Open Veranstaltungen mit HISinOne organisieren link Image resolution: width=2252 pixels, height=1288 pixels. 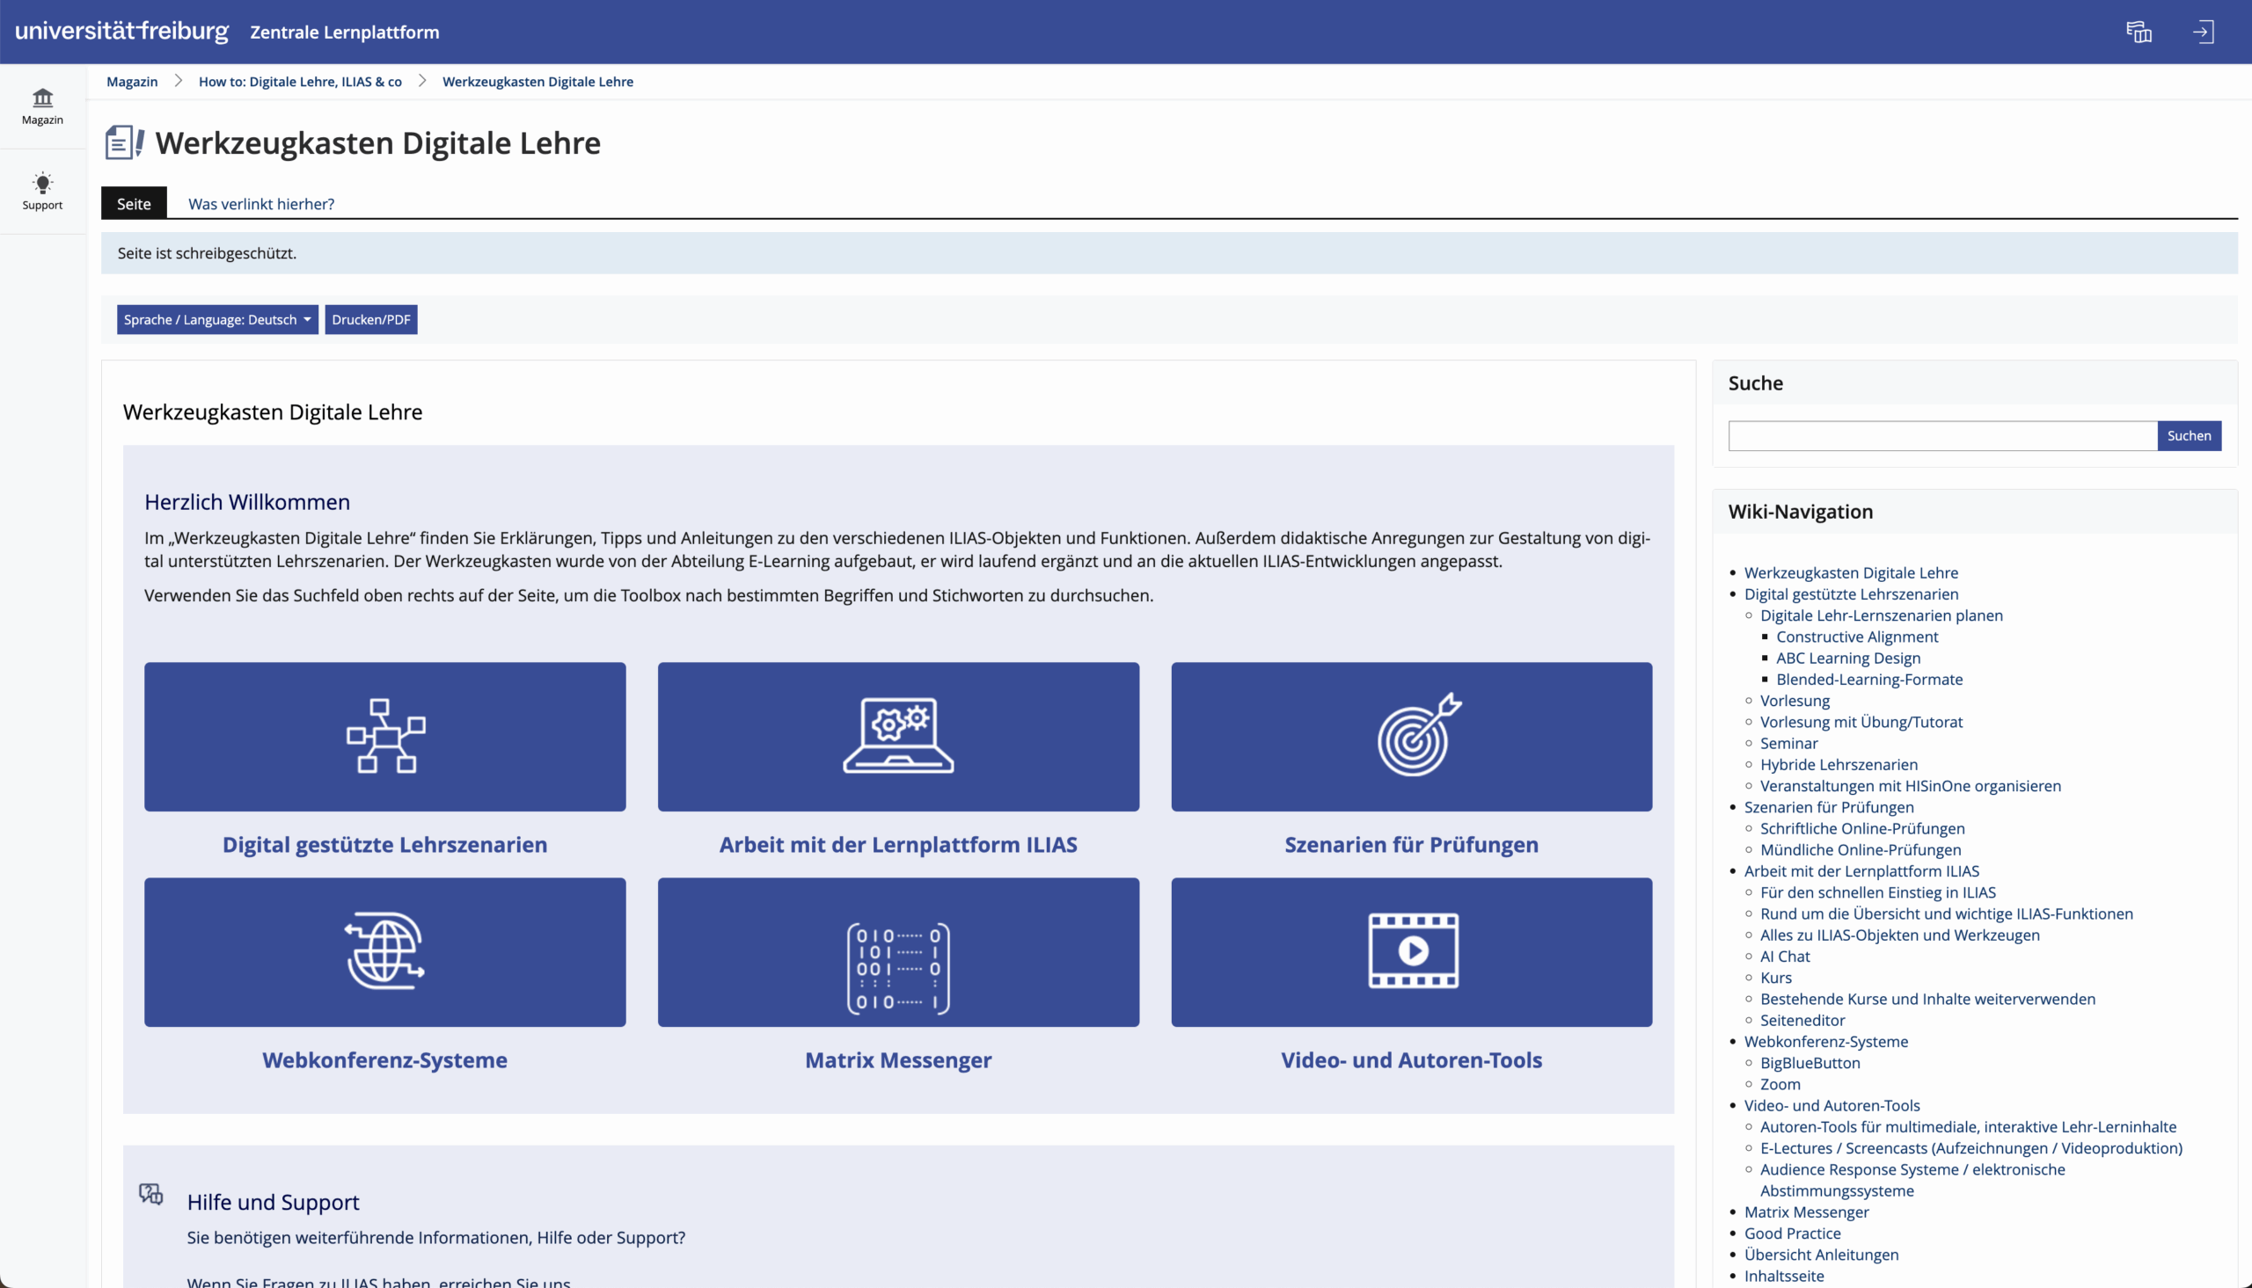click(x=1911, y=785)
